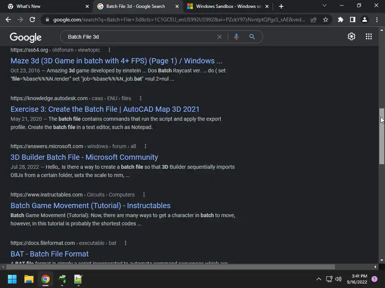Toggle the Chrome side panel

(353, 19)
